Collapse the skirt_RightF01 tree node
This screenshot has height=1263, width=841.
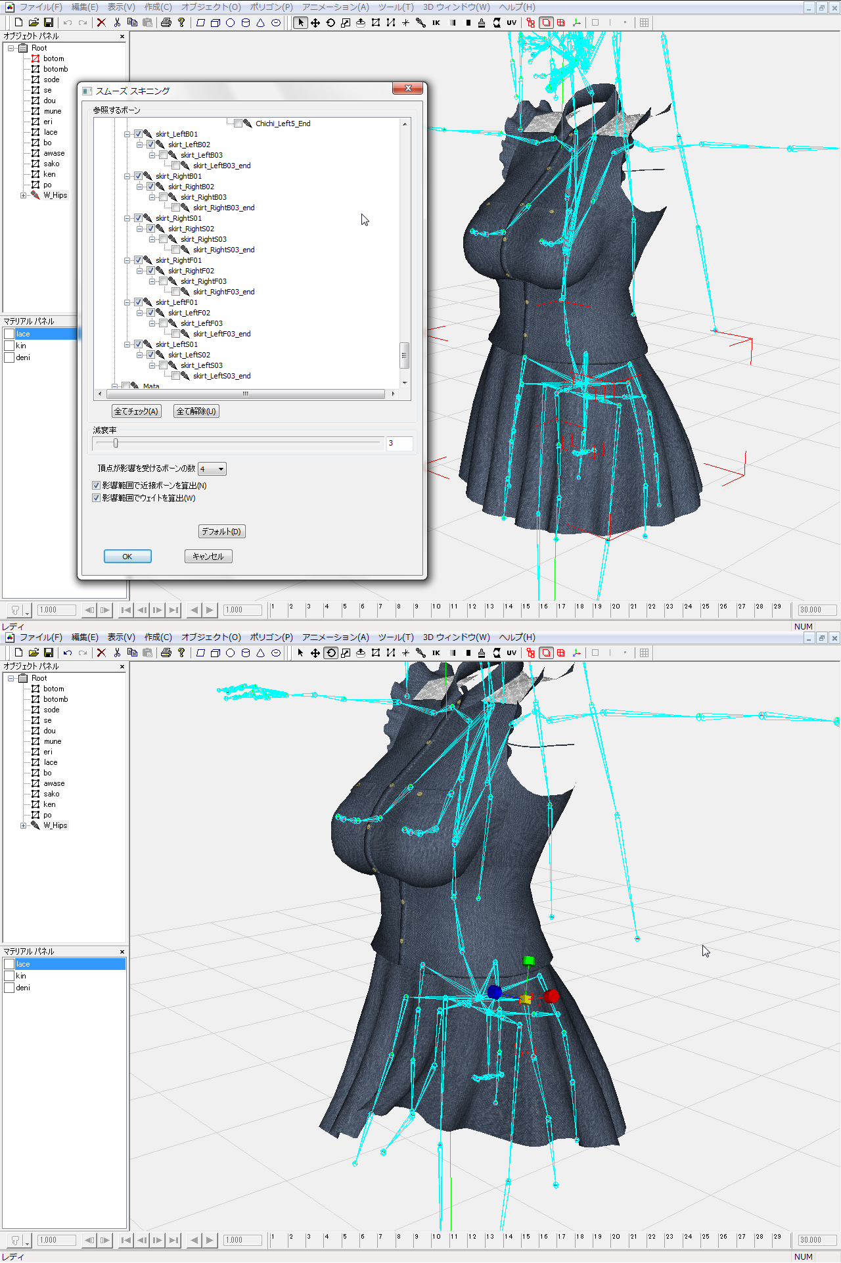point(127,260)
